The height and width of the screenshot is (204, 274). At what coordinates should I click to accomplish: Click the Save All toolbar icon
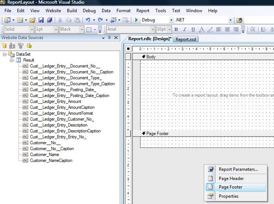[49, 20]
